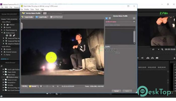The height and width of the screenshot is (101, 176).
Task: Click the slider in Neat Video bottom bar
Action: (x=47, y=86)
